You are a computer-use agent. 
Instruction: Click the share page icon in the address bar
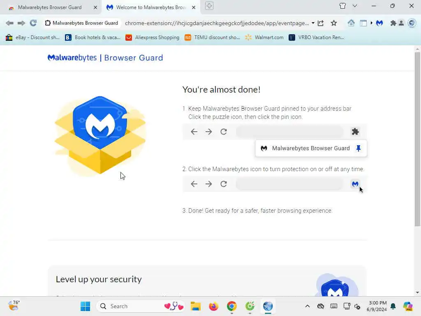pos(321,23)
